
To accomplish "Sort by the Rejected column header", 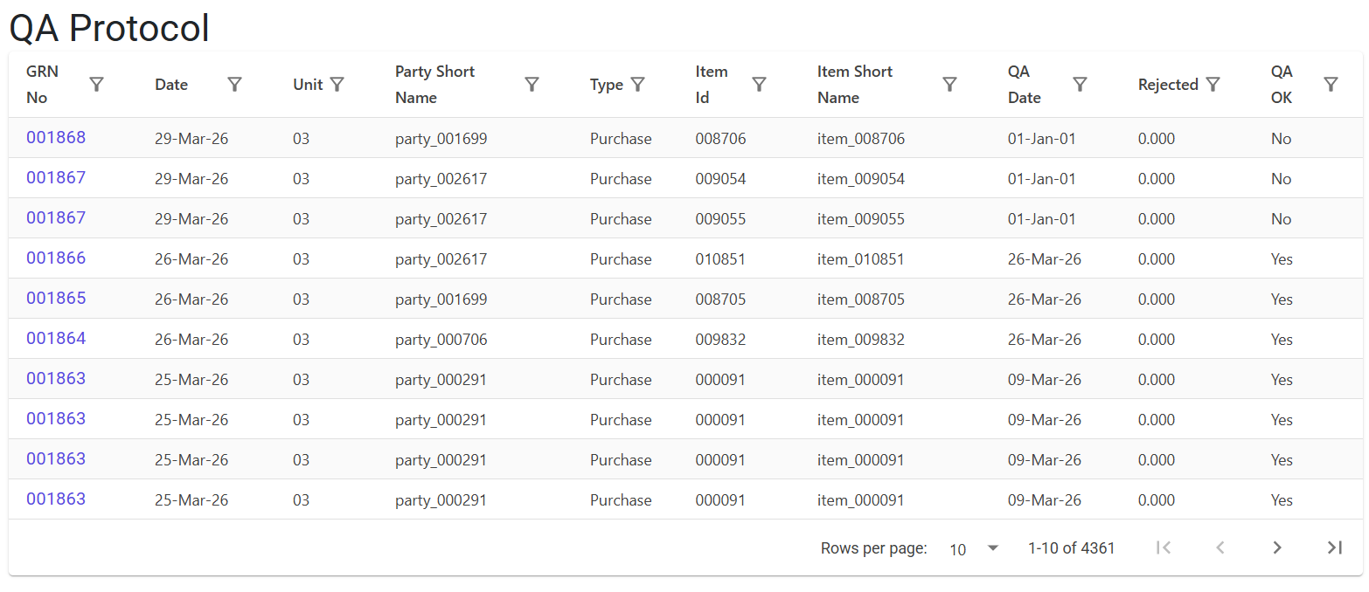I will (1168, 85).
